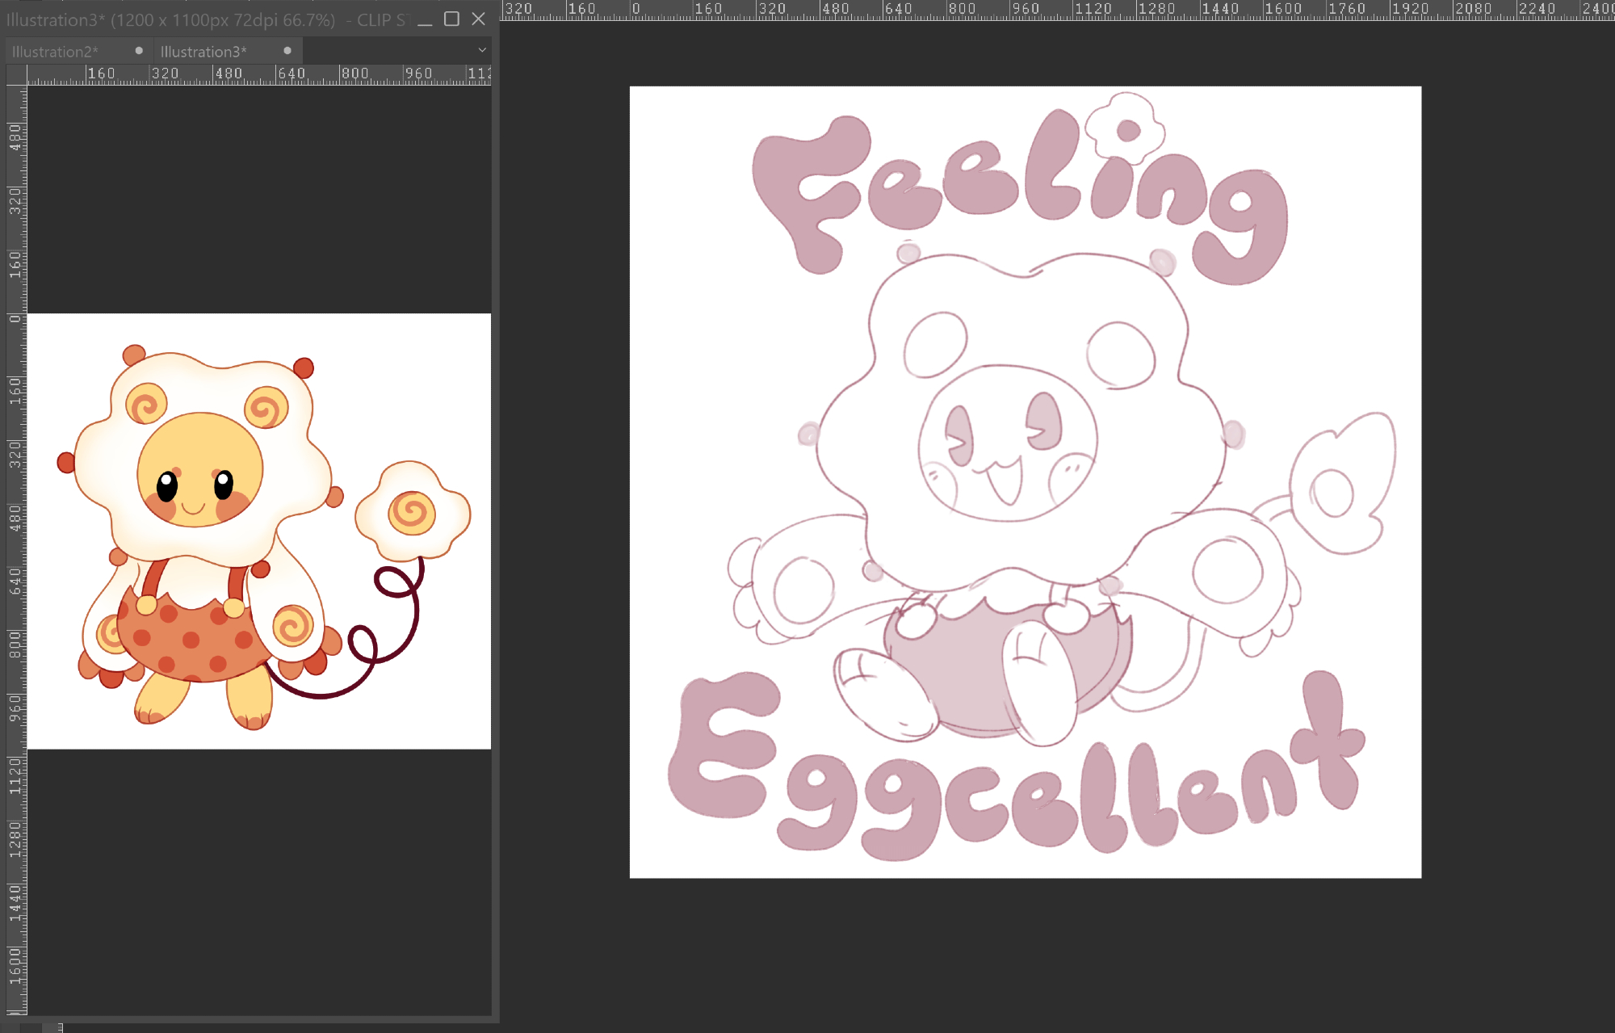
Task: Switch to the Illustration2* tab
Action: point(55,51)
